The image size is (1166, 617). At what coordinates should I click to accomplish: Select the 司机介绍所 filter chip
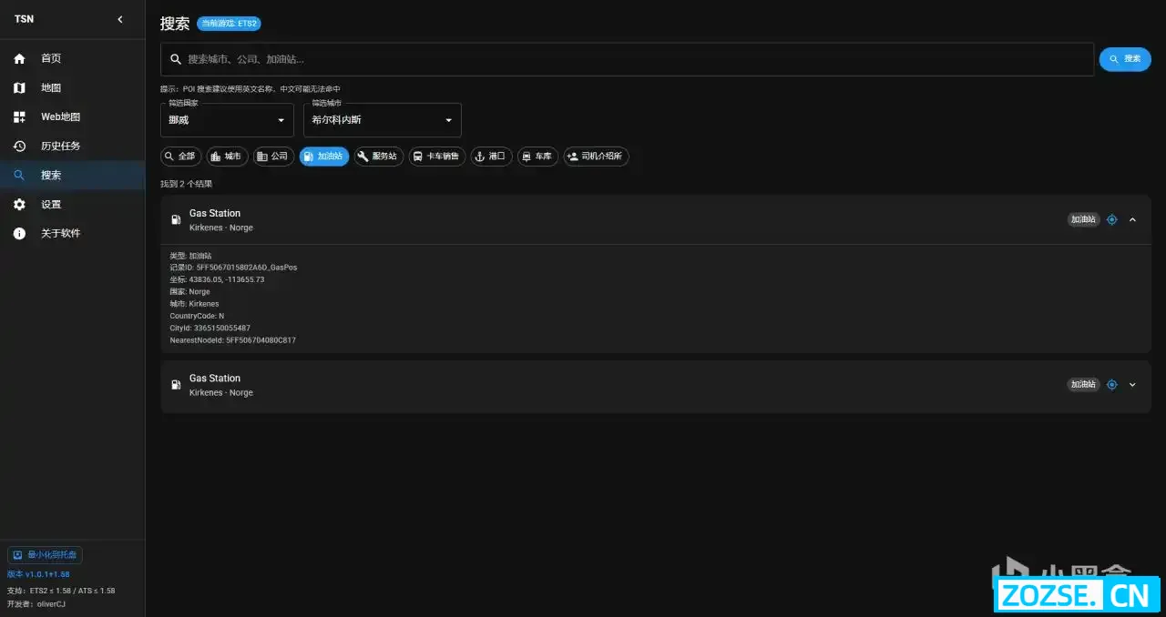click(596, 157)
